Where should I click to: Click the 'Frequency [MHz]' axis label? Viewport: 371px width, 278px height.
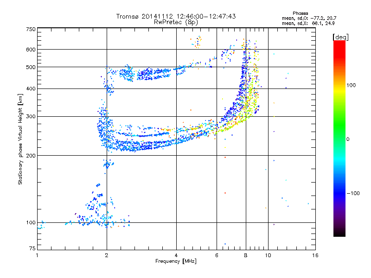pos(176,261)
